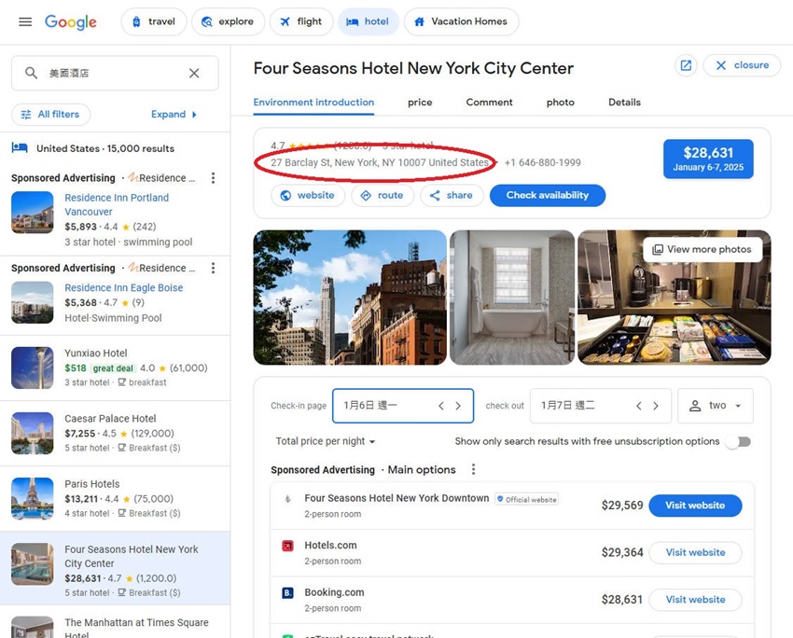Click the Caesar Palace Hotel thumbnail
The width and height of the screenshot is (793, 638).
(x=33, y=433)
